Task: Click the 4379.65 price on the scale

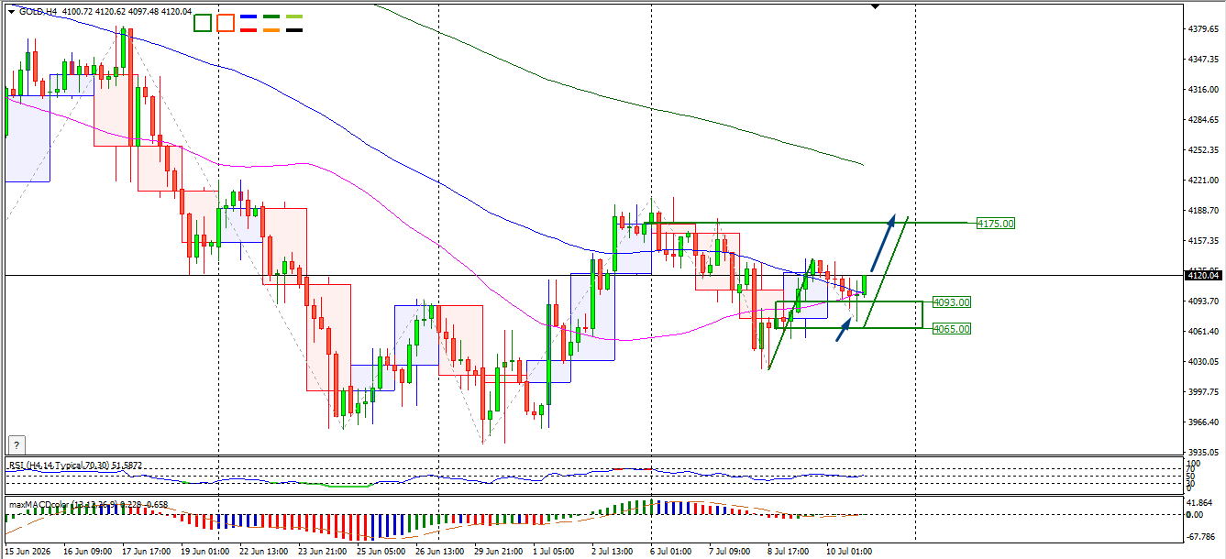Action: pyautogui.click(x=1202, y=29)
